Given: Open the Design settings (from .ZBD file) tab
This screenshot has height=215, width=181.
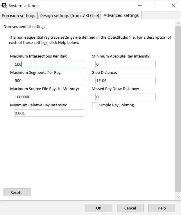Looking at the screenshot, I should [x=69, y=15].
